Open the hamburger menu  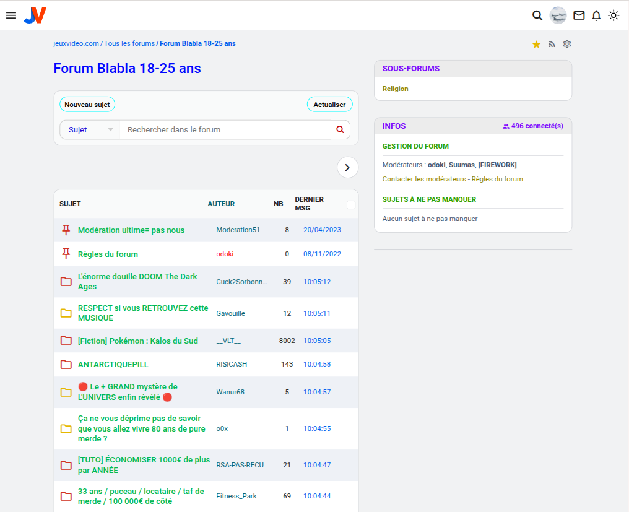(11, 15)
